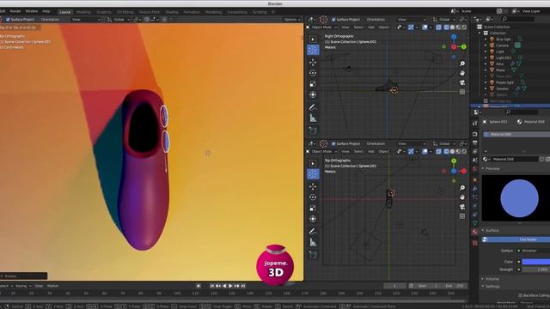Jump to the timeline start frame

[212, 286]
